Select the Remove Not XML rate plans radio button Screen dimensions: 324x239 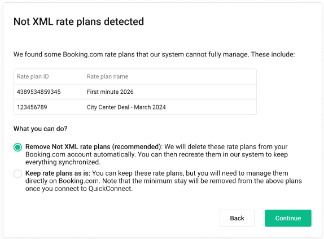point(17,147)
